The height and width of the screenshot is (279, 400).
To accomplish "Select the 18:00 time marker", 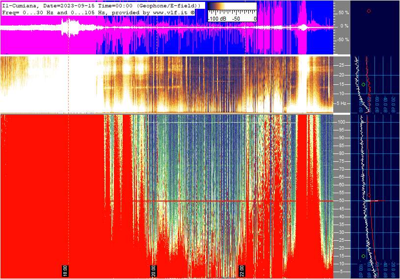I will tap(65, 271).
